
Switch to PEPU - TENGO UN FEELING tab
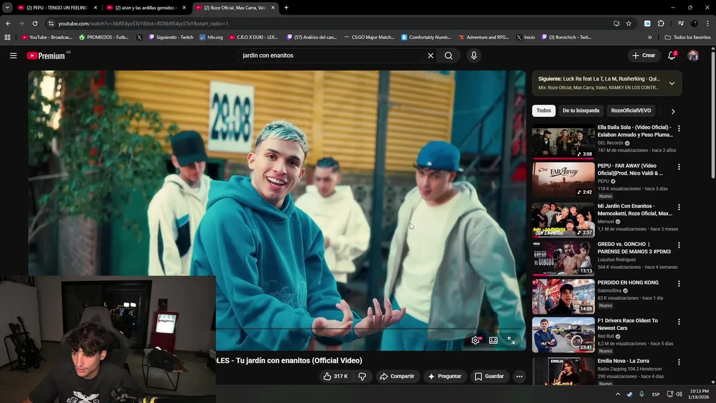pyautogui.click(x=58, y=8)
